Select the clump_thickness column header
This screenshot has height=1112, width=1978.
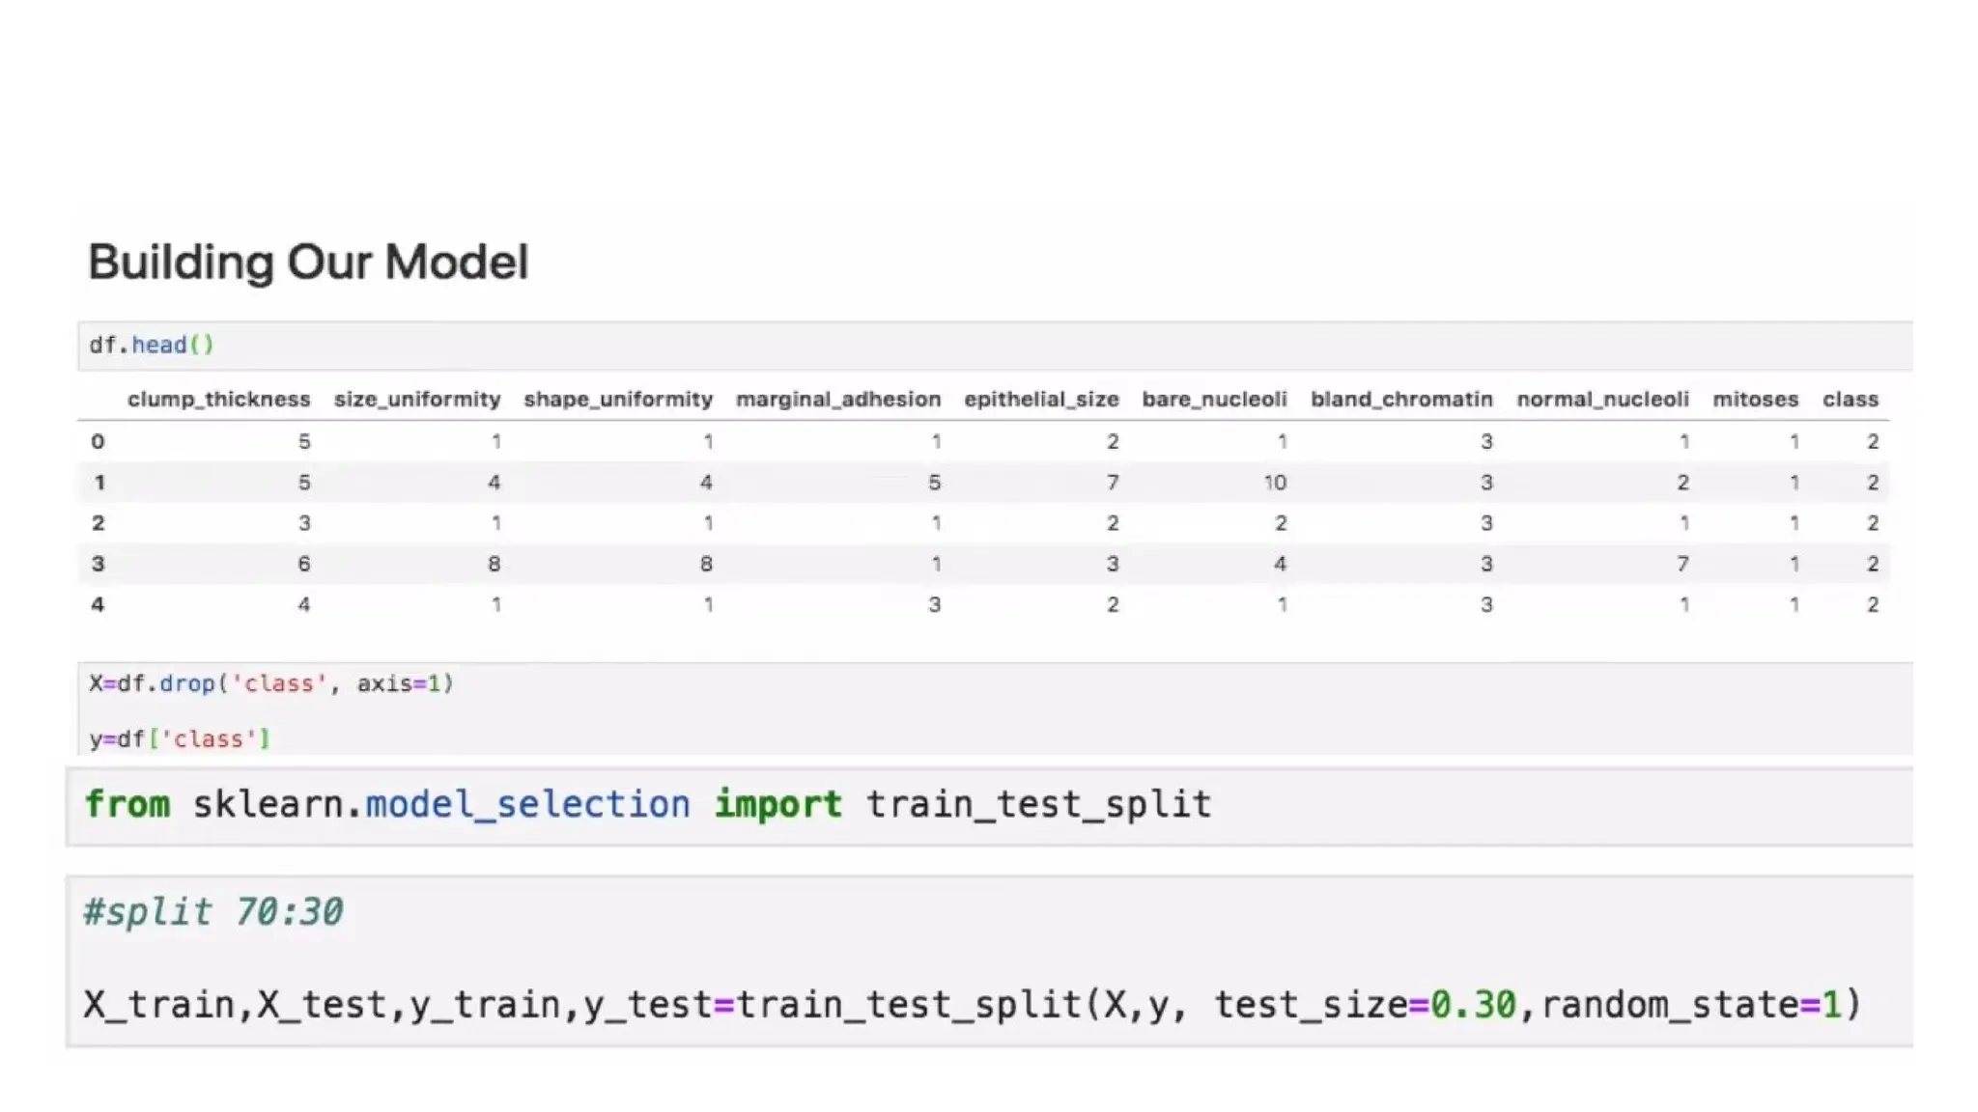tap(218, 399)
